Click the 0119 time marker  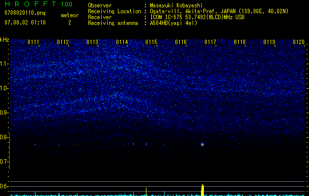pos(269,42)
